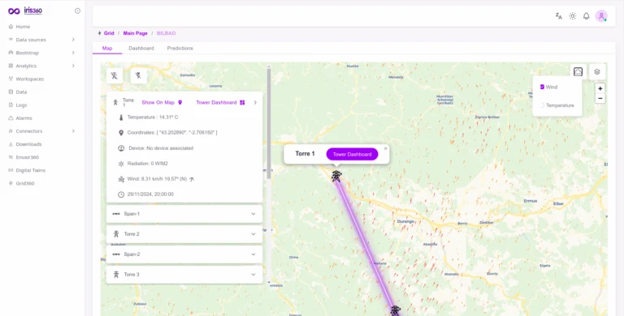This screenshot has height=316, width=624.
Task: Switch to the Predictions tab
Action: tap(180, 48)
